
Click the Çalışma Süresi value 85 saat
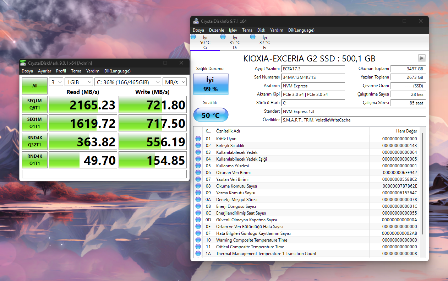coord(408,103)
